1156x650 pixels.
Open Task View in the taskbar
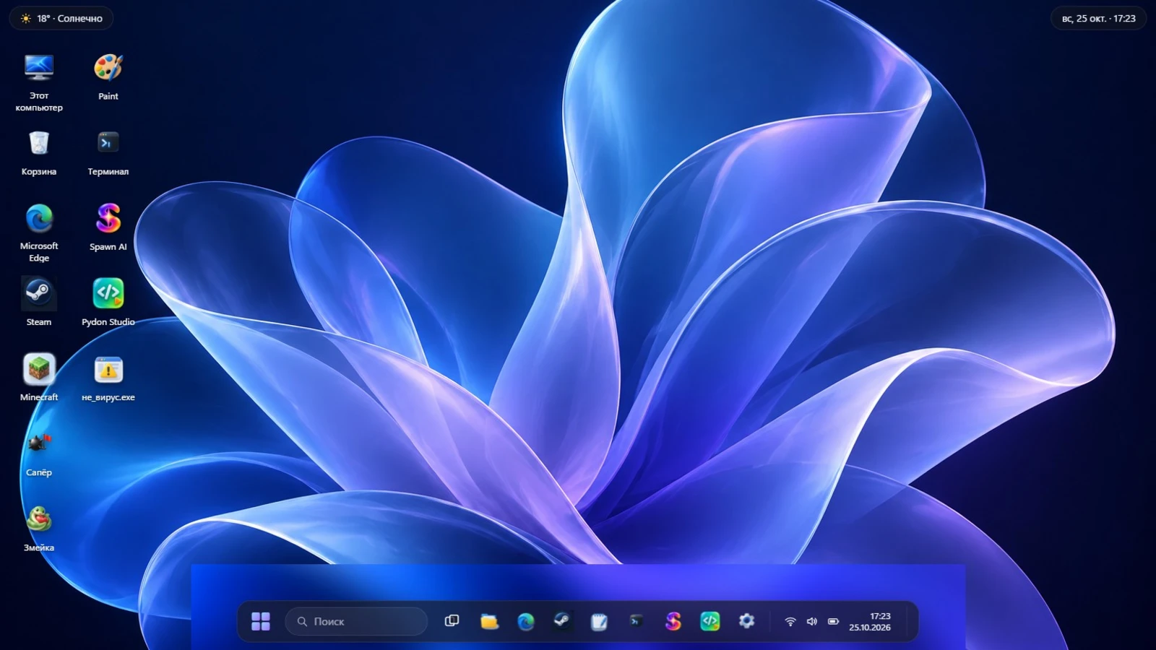pyautogui.click(x=452, y=621)
